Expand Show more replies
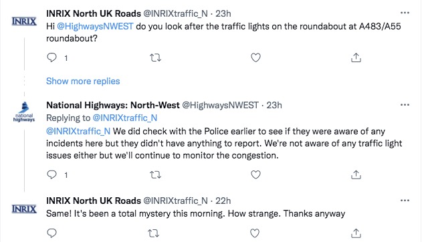Image resolution: width=422 pixels, height=242 pixels. (x=83, y=81)
